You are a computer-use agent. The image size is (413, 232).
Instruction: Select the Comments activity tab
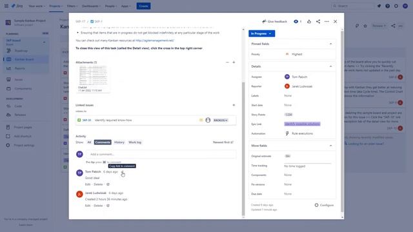103,142
